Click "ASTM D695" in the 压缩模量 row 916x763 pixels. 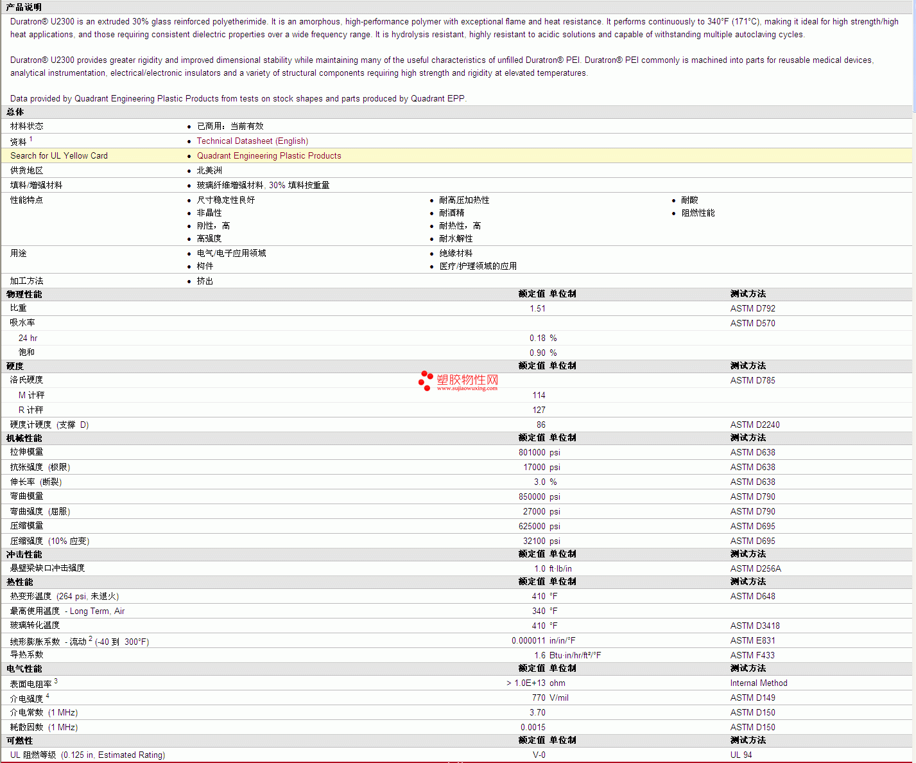pyautogui.click(x=753, y=527)
